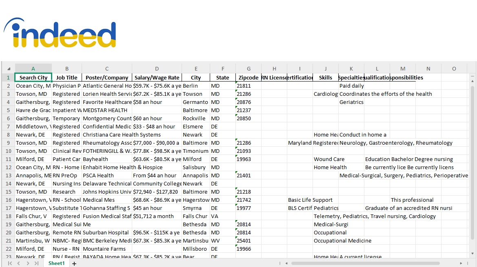477x267 pixels.
Task: Select the zipcode cell '21811'
Action: (248, 86)
